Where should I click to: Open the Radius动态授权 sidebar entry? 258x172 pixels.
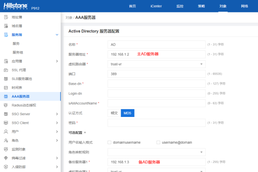(x=30, y=105)
